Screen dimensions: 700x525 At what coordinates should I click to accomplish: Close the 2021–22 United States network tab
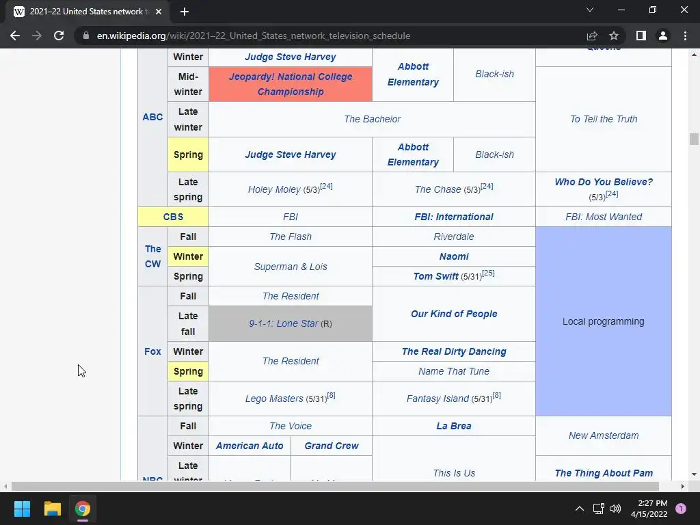pyautogui.click(x=159, y=12)
